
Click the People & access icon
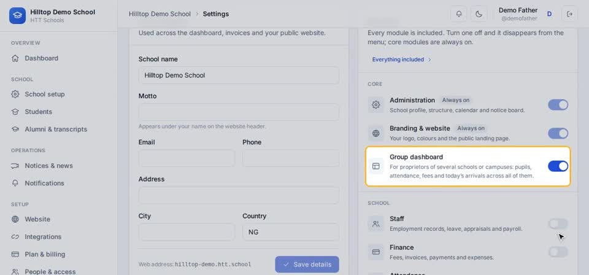pos(15,271)
